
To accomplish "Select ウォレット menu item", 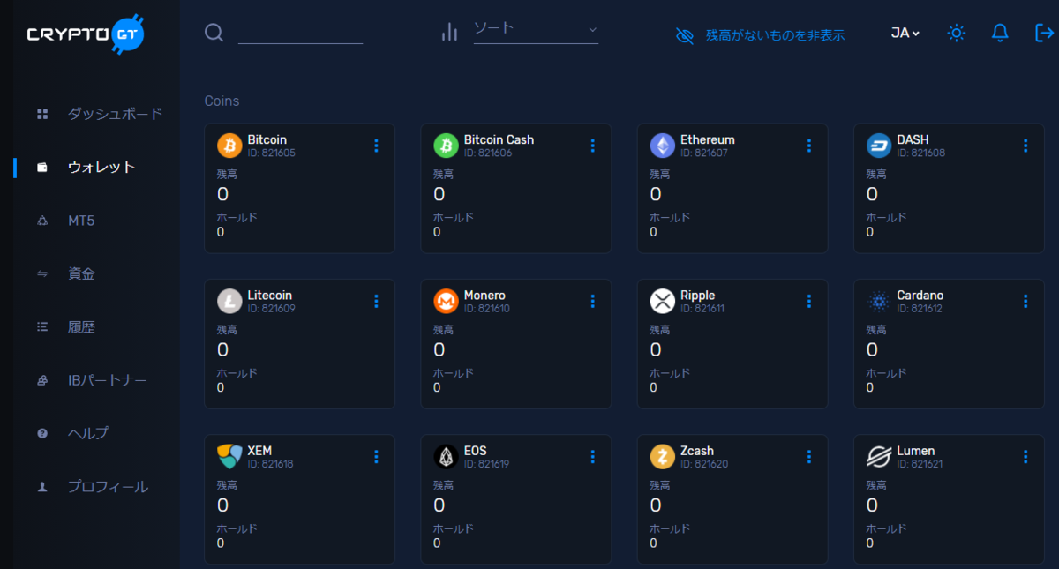I will (101, 167).
